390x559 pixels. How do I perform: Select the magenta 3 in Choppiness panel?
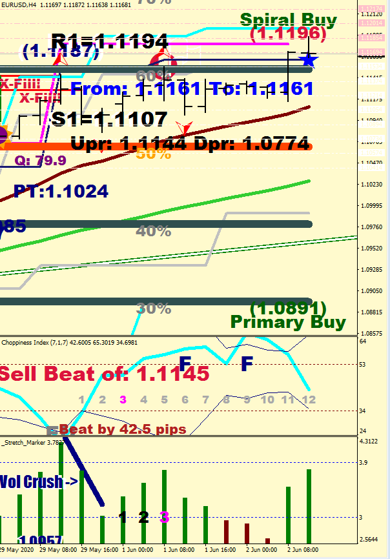point(123,400)
